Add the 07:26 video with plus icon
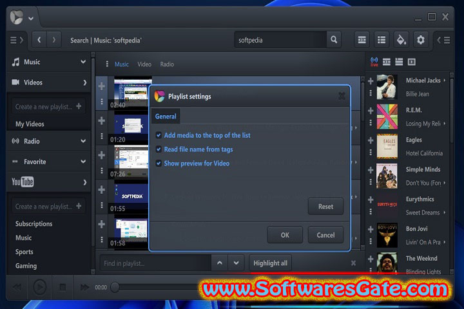The width and height of the screenshot is (464, 309). 102,155
